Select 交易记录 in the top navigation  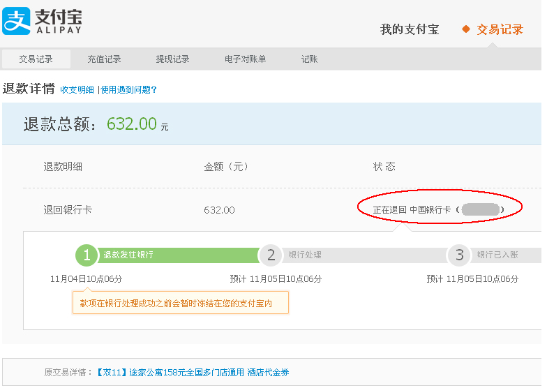coord(500,29)
